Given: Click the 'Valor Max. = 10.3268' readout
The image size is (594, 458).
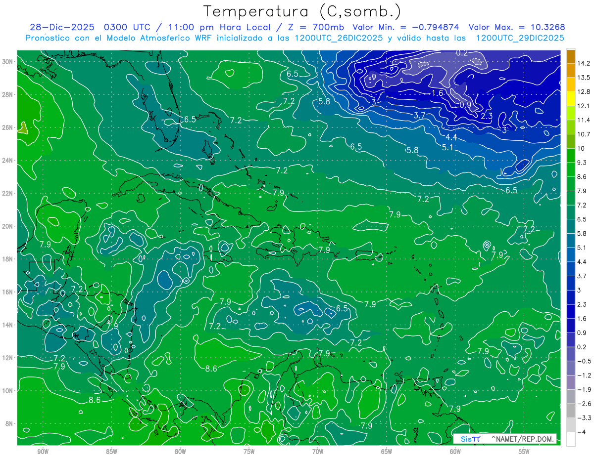Looking at the screenshot, I should click(517, 27).
